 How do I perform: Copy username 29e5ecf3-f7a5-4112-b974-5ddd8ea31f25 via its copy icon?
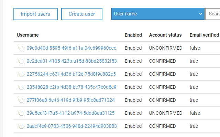[21, 113]
